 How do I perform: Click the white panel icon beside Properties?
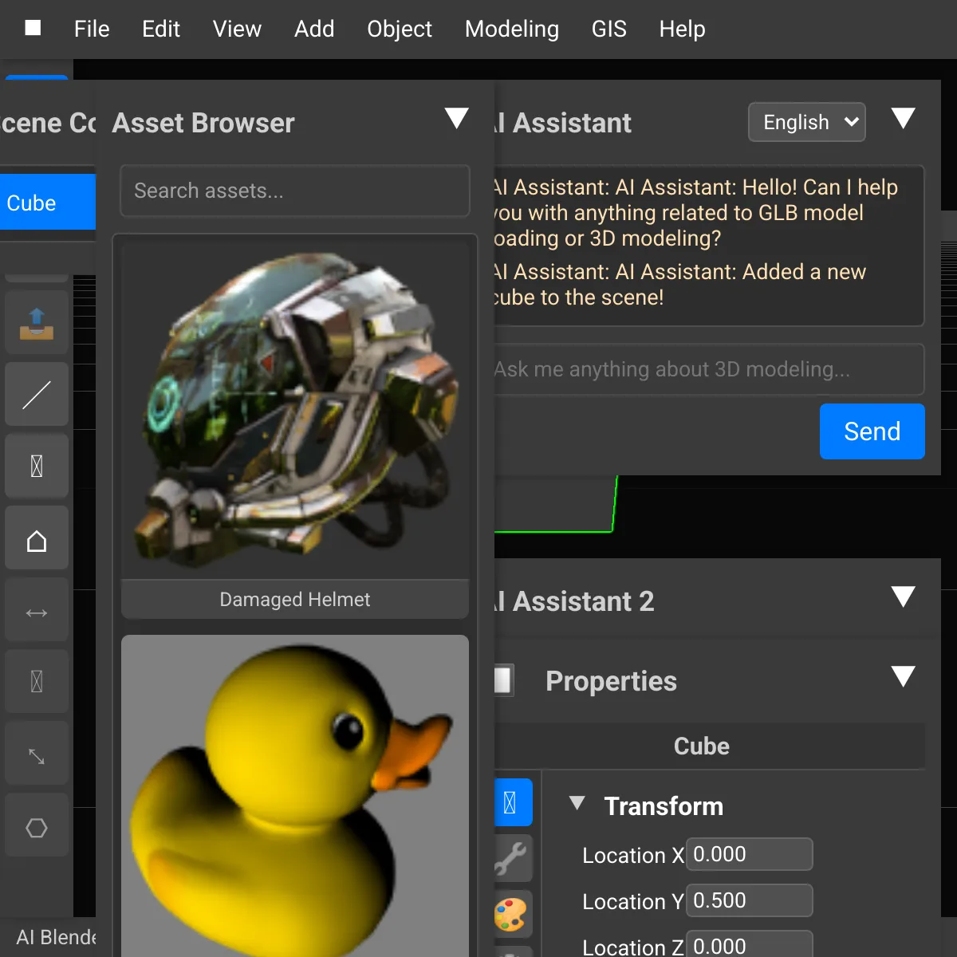[503, 680]
